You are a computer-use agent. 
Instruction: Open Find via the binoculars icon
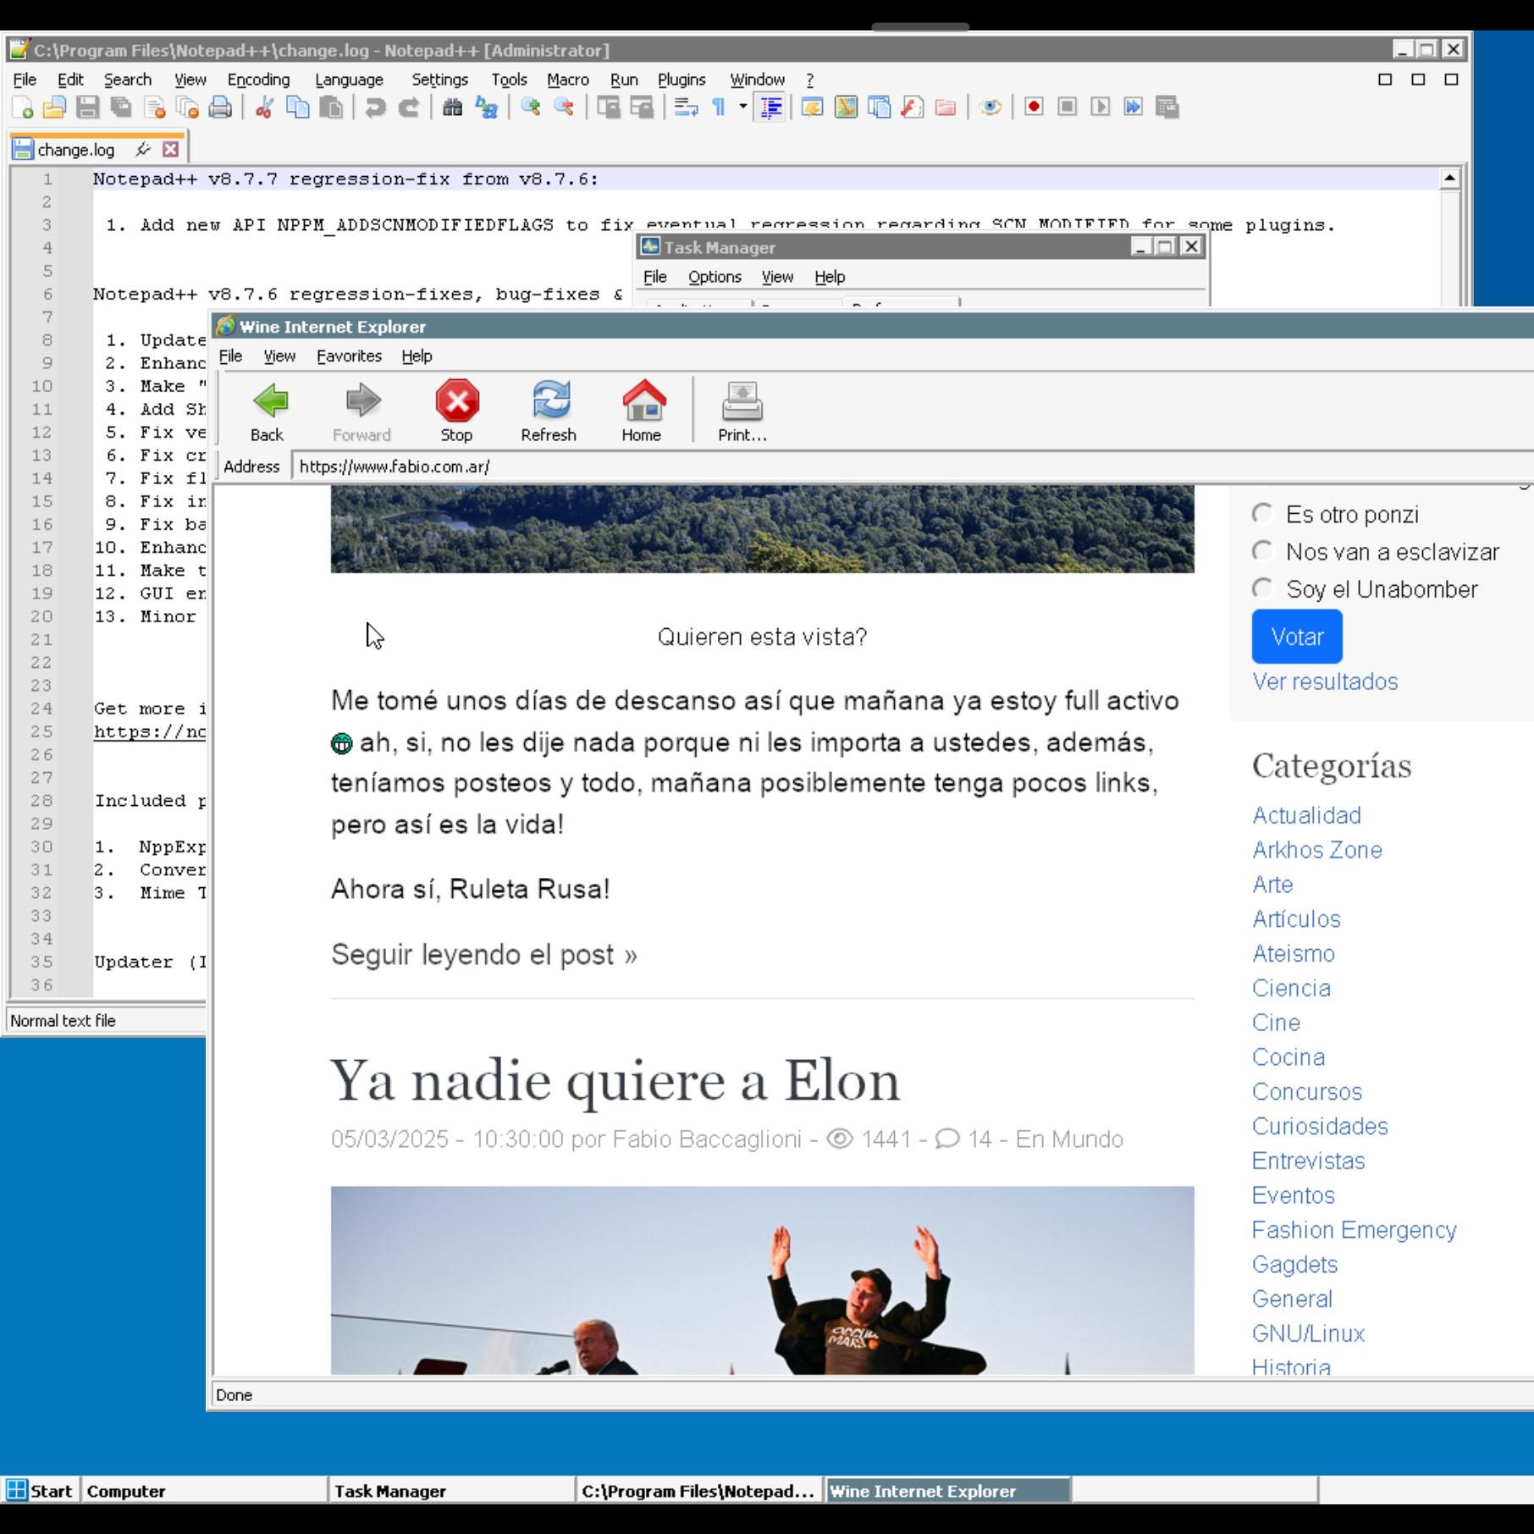point(453,108)
